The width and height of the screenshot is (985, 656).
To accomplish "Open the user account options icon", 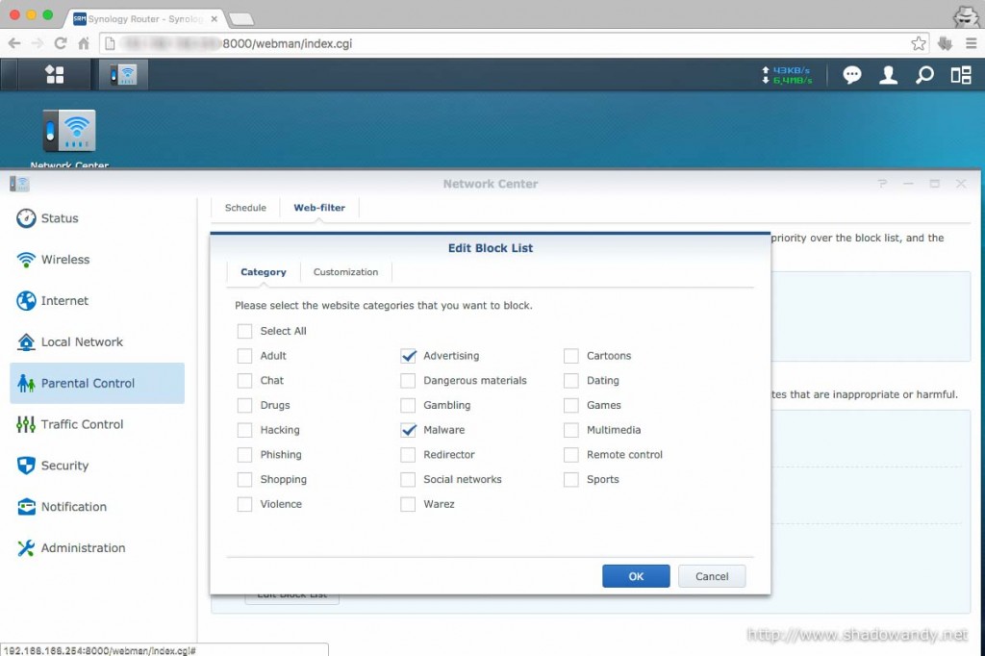I will pos(888,75).
